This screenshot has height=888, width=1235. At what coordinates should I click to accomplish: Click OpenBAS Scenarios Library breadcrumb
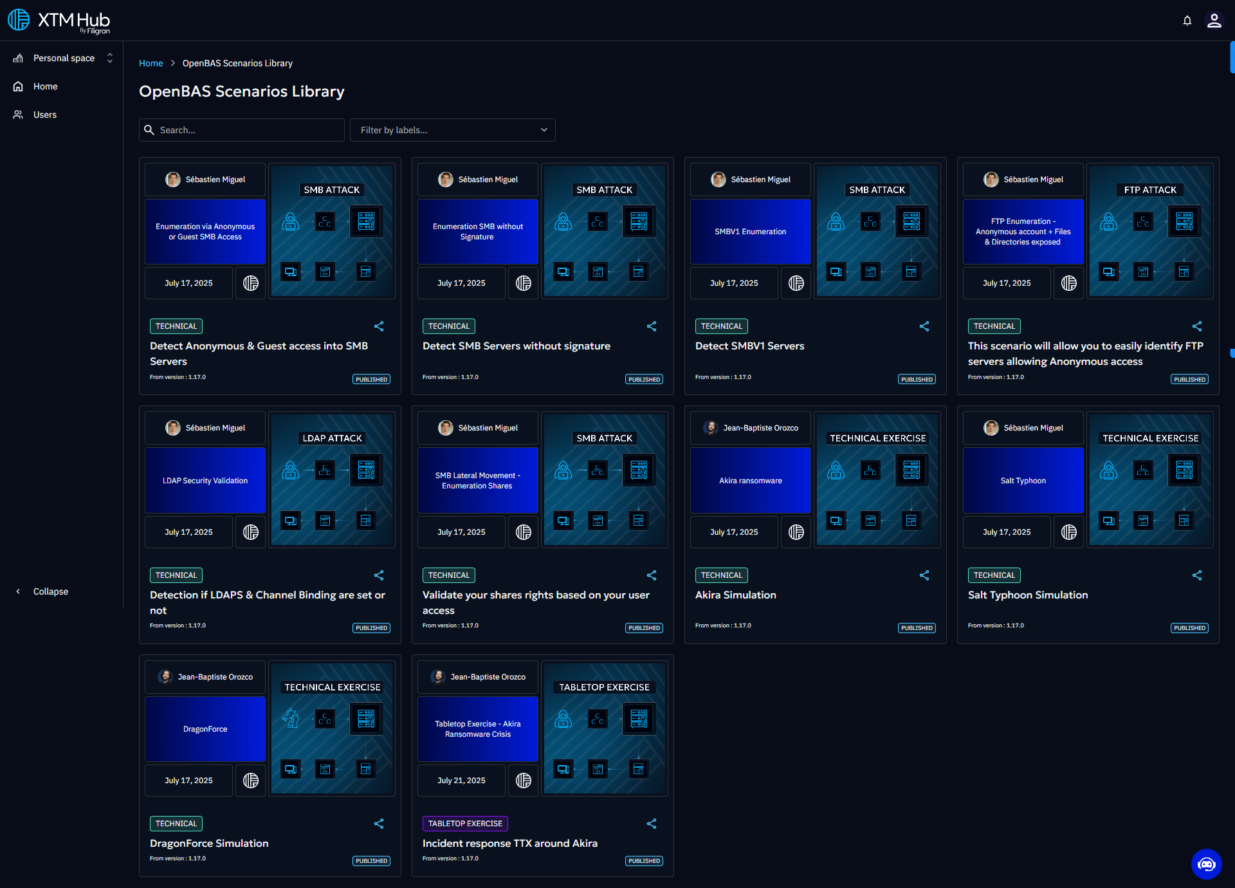click(x=237, y=63)
